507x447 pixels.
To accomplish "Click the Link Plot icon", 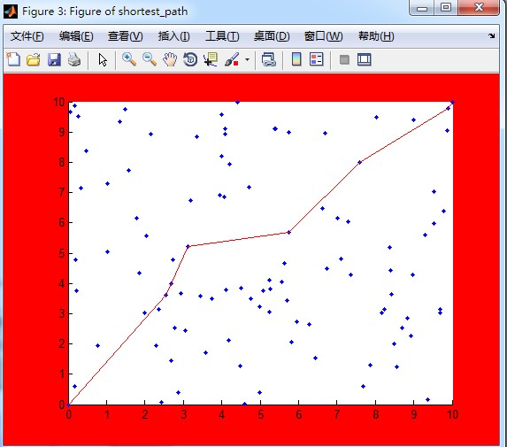I will point(268,60).
